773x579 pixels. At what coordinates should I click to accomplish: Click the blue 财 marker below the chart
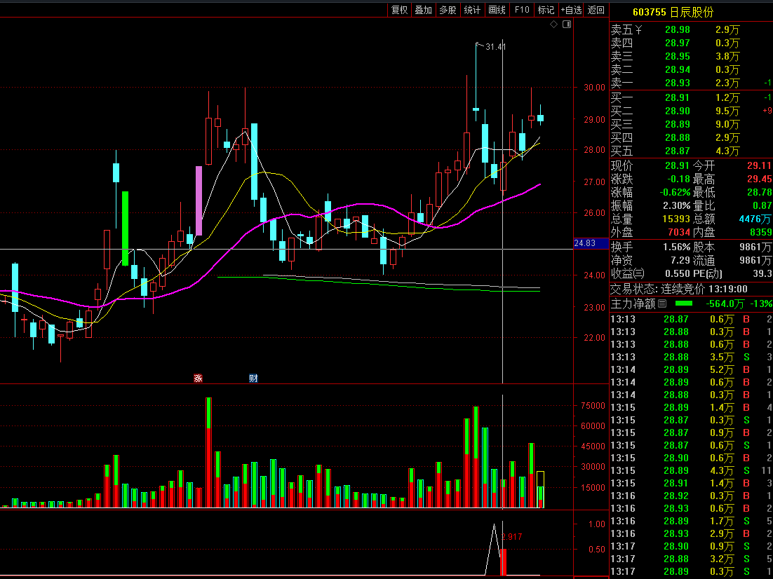point(253,379)
